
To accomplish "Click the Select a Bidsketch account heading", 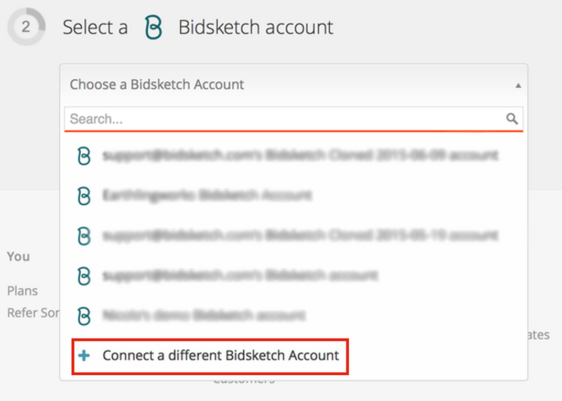I will tap(198, 27).
